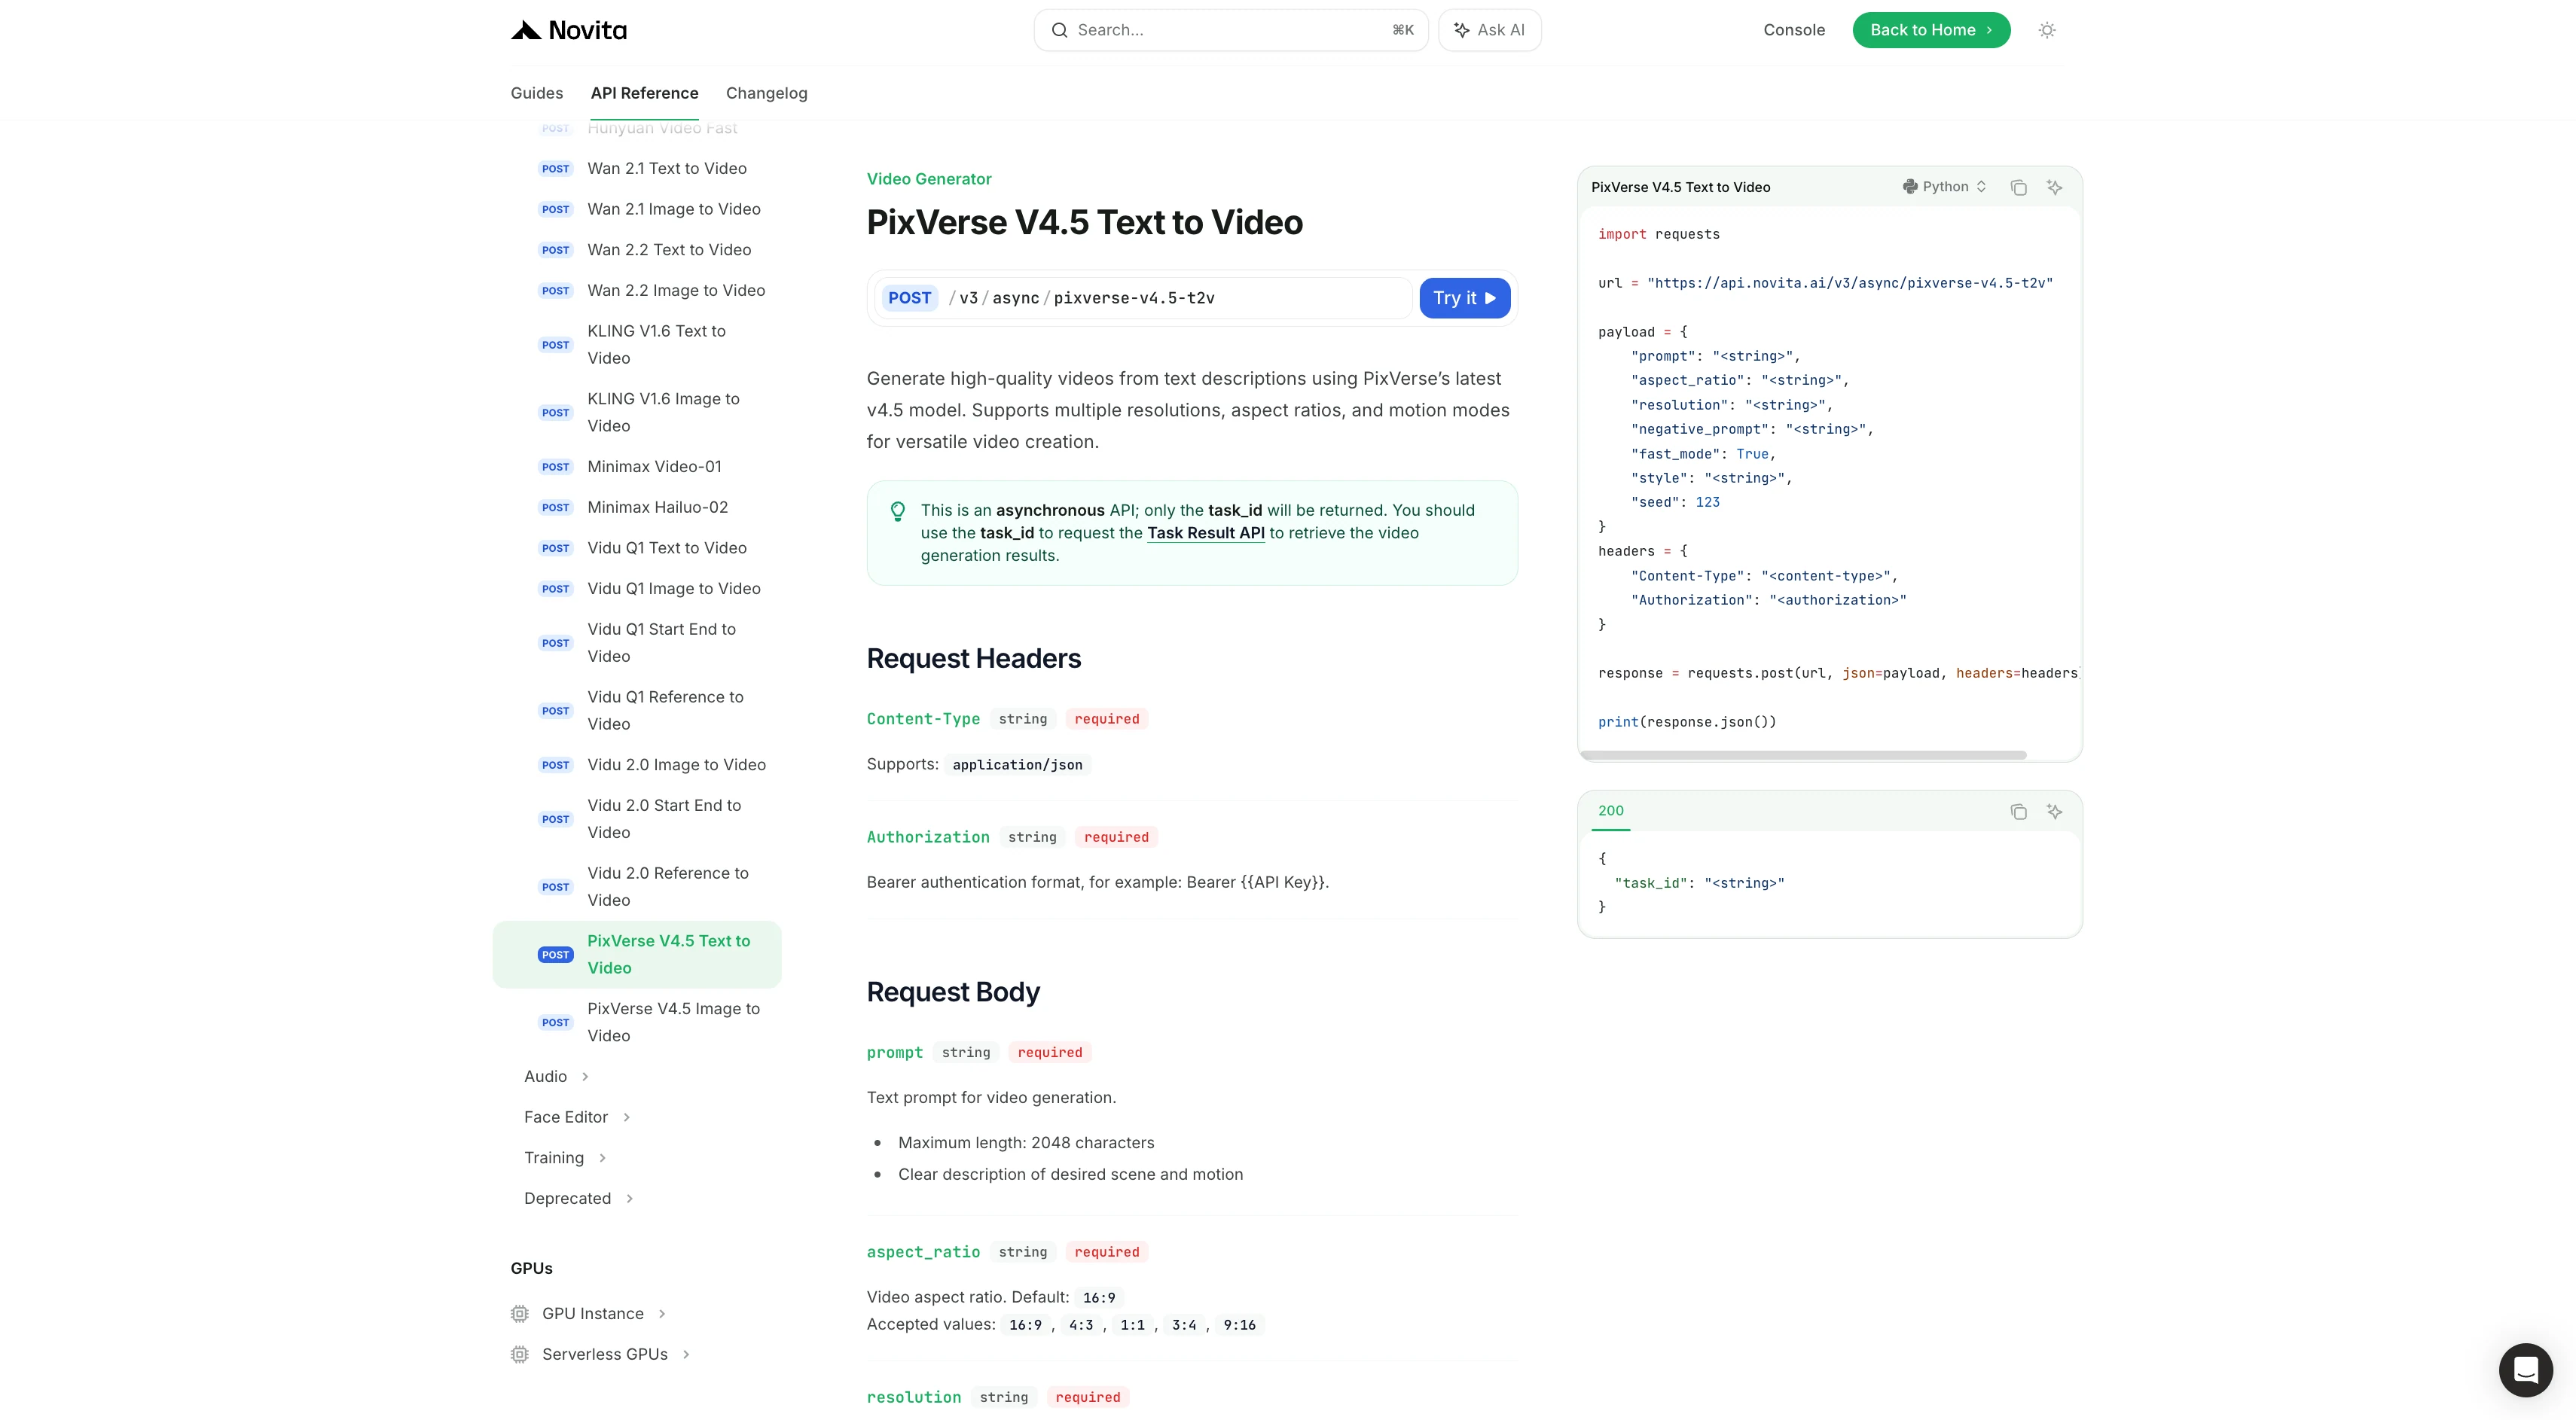Viewport: 2576px width, 1420px height.
Task: Click the Video Generator breadcrumb link
Action: pos(928,179)
